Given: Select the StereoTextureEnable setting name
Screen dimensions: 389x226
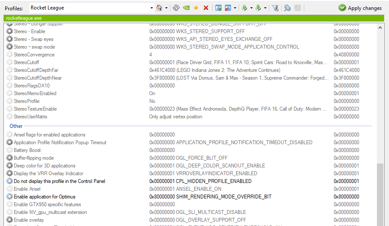Looking at the screenshot, I should coord(35,109).
